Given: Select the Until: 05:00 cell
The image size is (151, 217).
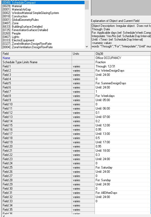Looking at the screenshot, I should pos(123,100).
